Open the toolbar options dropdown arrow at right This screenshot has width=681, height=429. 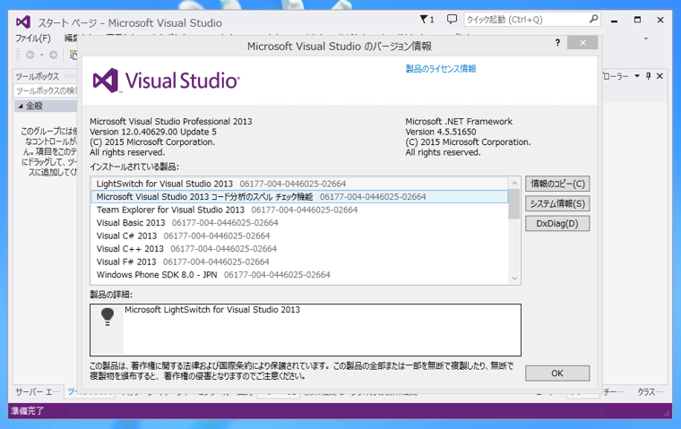point(646,39)
